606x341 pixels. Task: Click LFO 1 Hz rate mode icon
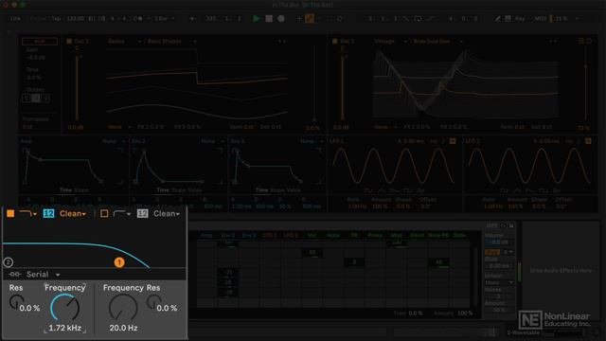[434, 141]
